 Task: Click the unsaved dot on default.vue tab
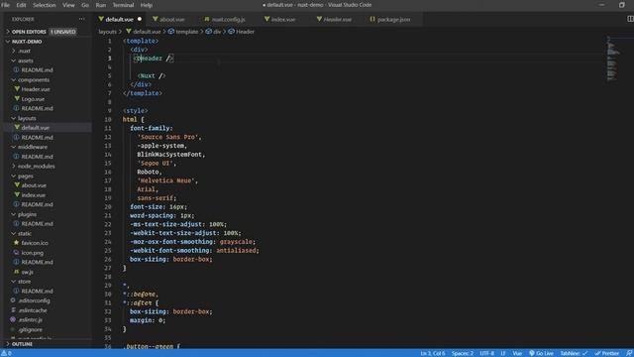pos(140,19)
